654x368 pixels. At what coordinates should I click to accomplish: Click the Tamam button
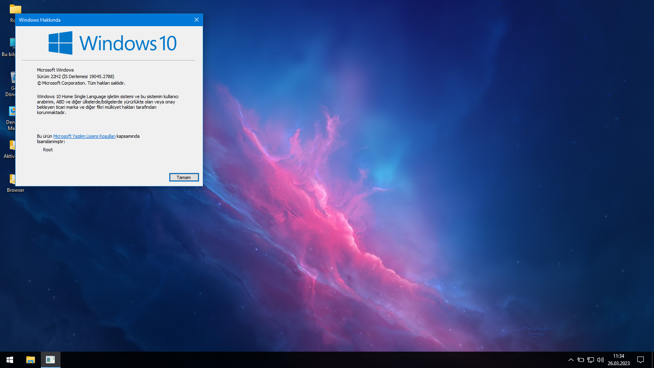(x=184, y=177)
